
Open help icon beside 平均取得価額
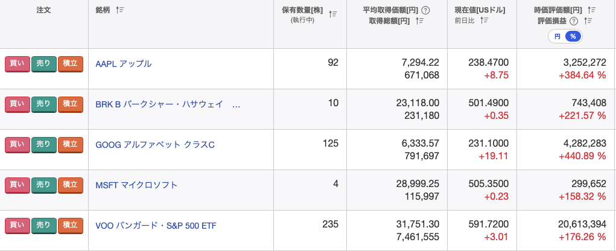coord(425,11)
